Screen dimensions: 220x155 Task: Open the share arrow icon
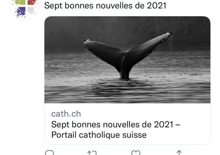179,153
